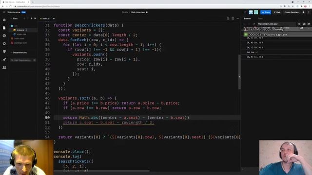Reload the Chrome page
312x175 pixels.
pyautogui.click(x=11, y=6)
